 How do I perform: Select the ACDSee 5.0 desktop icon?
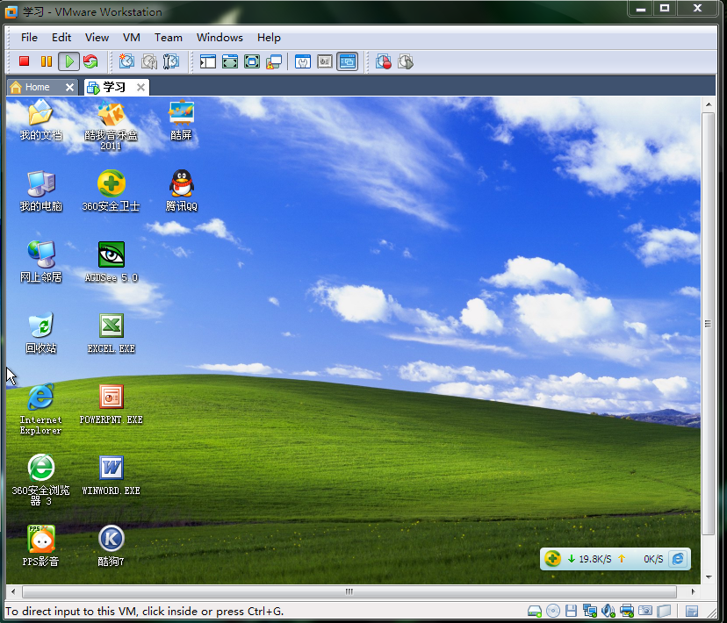click(112, 261)
